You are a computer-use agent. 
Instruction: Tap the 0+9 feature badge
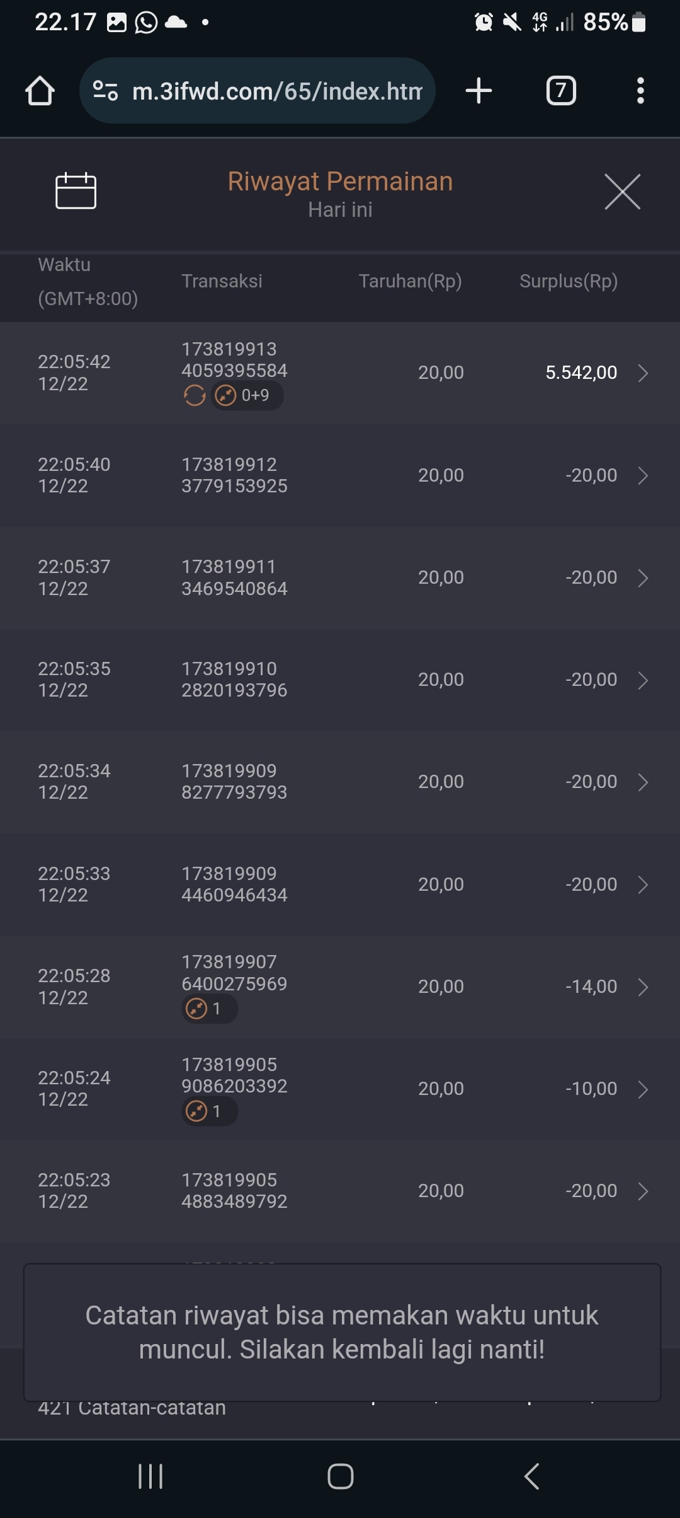(247, 396)
